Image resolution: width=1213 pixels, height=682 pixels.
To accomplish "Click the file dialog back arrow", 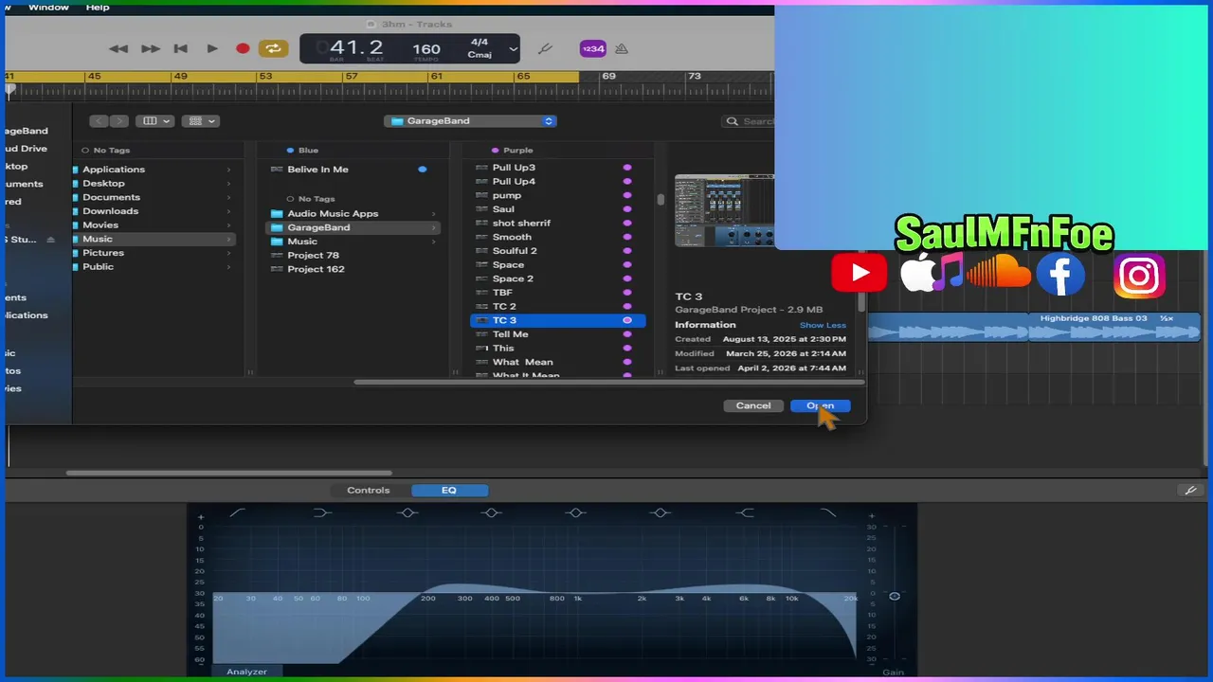I will point(99,121).
